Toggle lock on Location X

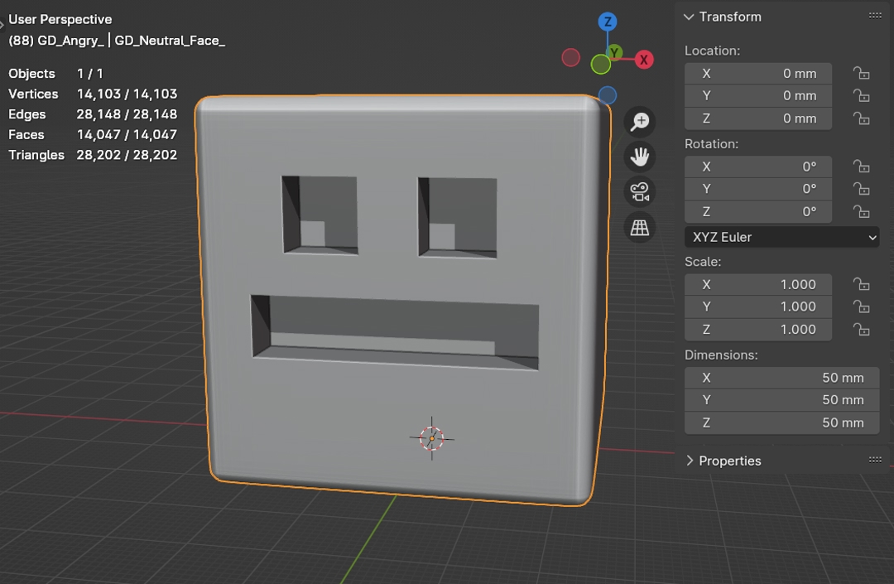[861, 73]
